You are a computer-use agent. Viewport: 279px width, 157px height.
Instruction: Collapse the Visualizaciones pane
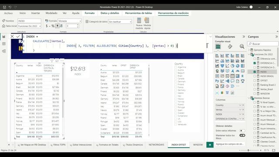[244, 37]
